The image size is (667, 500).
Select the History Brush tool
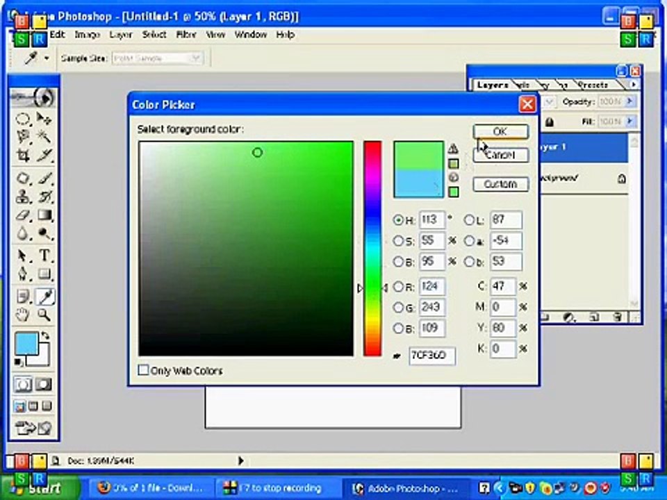(x=44, y=197)
